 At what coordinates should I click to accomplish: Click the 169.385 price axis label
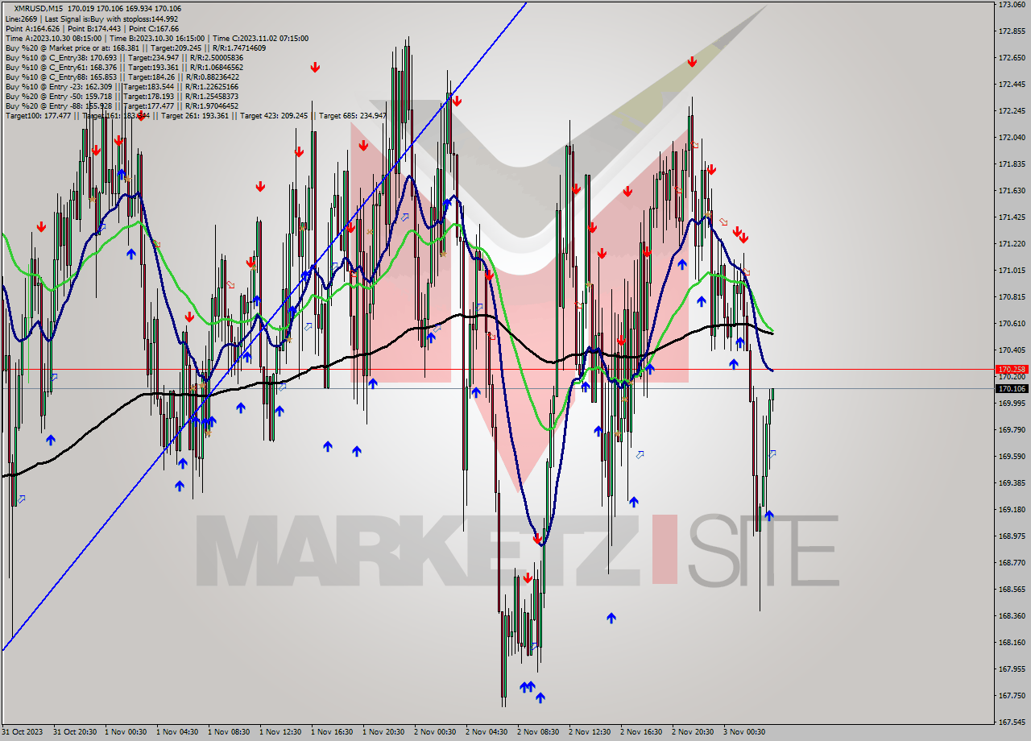pos(1012,483)
